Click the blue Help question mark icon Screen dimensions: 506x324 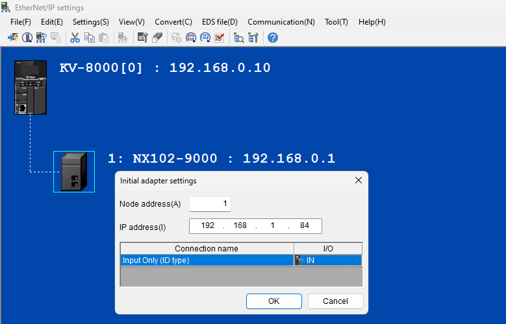[x=273, y=38]
